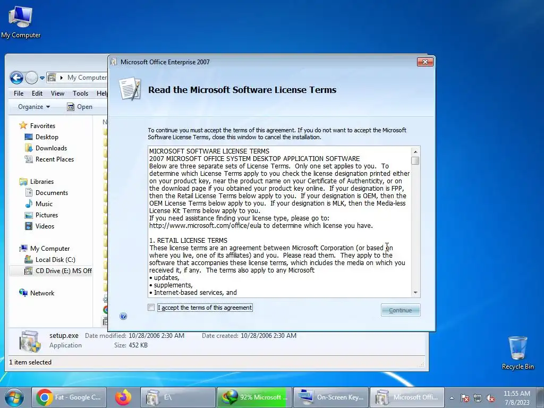Select Recent Places under Favorites

point(55,159)
